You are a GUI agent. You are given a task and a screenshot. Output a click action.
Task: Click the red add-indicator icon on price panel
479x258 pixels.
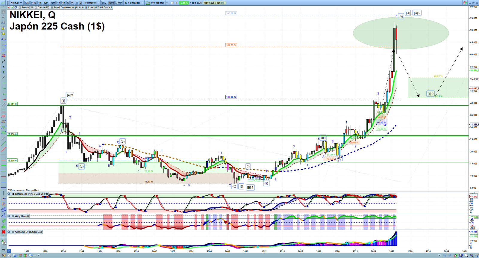[x=9, y=7]
